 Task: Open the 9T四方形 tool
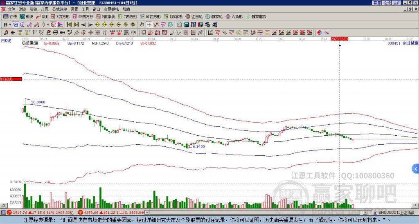coord(151,16)
